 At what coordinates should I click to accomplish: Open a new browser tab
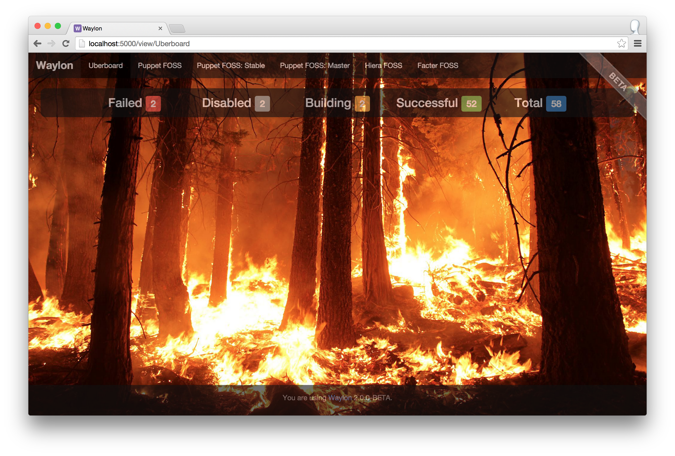pyautogui.click(x=177, y=28)
